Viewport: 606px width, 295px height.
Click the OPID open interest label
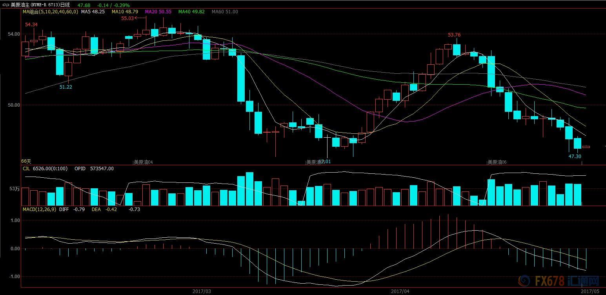coord(80,169)
